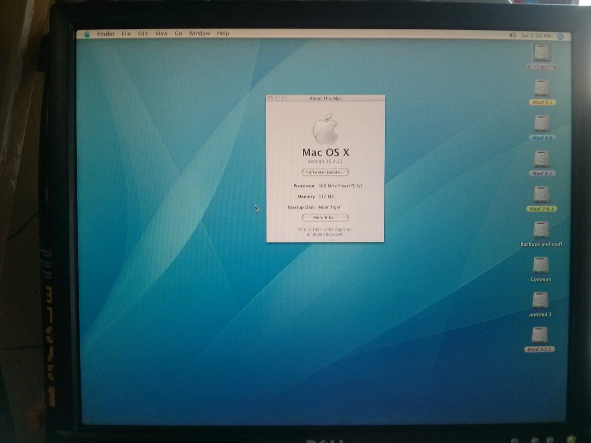591x443 pixels.
Task: Open the Finder menu
Action: (x=105, y=34)
